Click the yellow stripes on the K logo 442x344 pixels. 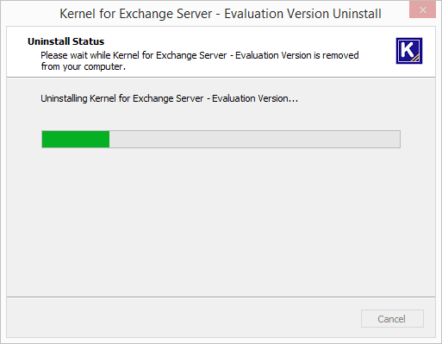(x=416, y=58)
